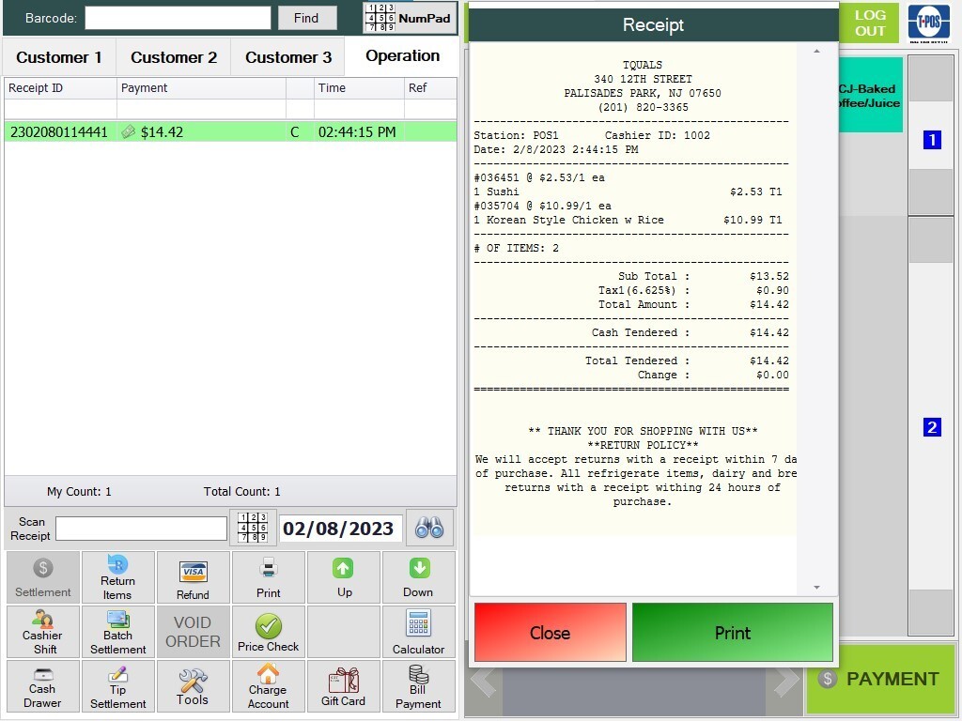The height and width of the screenshot is (721, 962).
Task: Open Charge Account
Action: (x=268, y=686)
